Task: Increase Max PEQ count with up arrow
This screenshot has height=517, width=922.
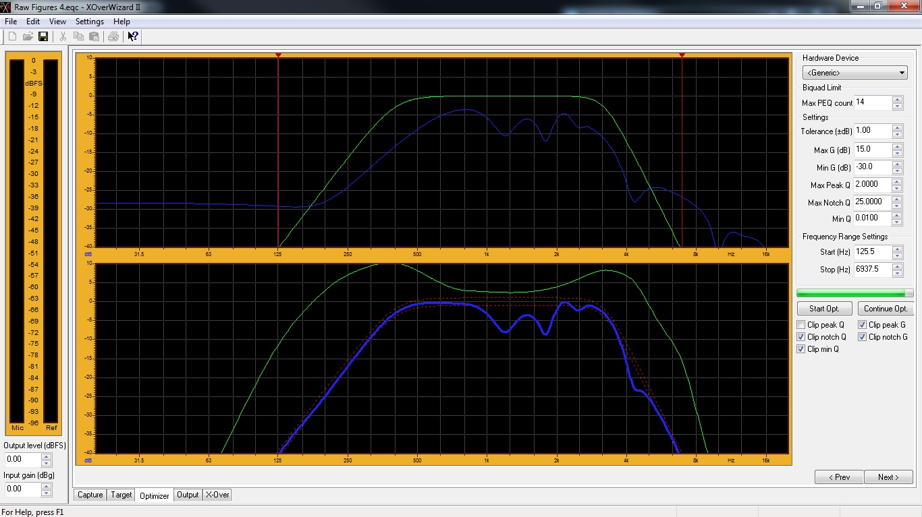Action: coord(897,100)
